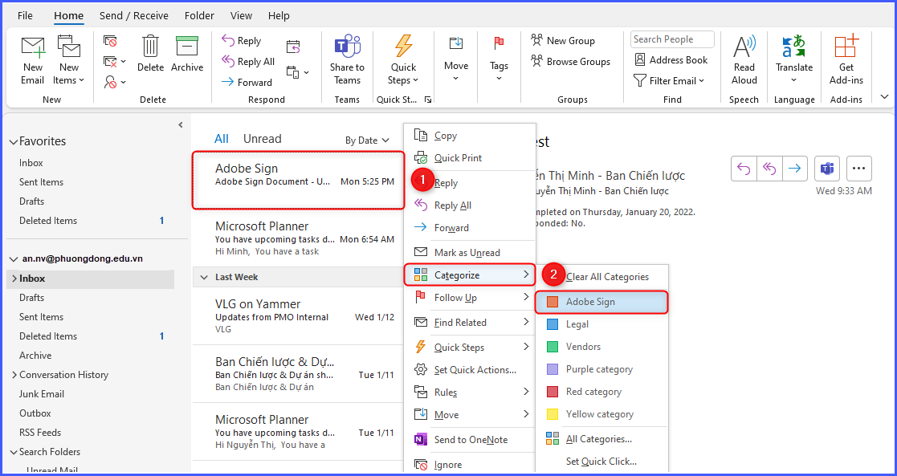The image size is (897, 476).
Task: Click the Move icon in ribbon
Action: coord(456,45)
